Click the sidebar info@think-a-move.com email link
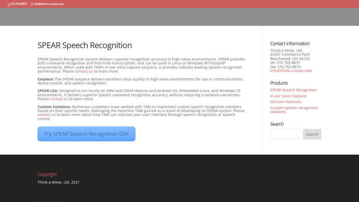359x202 pixels. point(291,71)
